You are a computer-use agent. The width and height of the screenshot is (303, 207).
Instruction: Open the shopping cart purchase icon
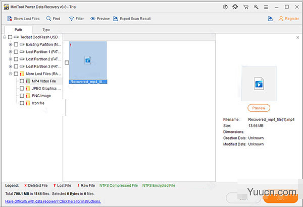tap(246, 7)
